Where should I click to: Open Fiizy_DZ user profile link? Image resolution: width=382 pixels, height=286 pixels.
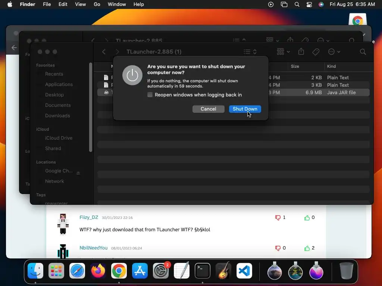89,217
